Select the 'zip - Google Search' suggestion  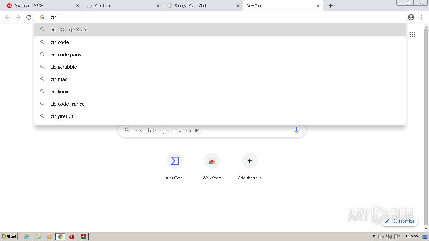tap(220, 30)
